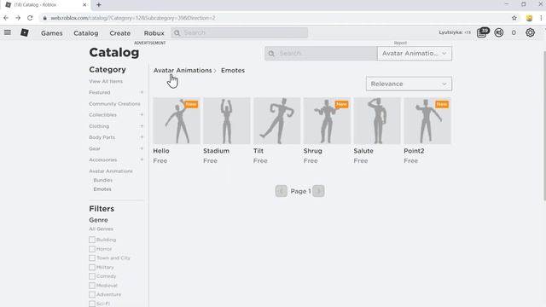Close the Catalog - Roblox tab
The height and width of the screenshot is (307, 546).
tap(84, 5)
